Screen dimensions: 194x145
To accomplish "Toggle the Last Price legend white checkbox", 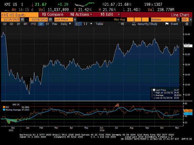I will pyautogui.click(x=154, y=90).
